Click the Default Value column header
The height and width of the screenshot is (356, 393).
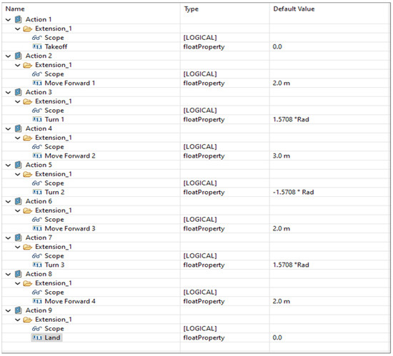point(294,9)
